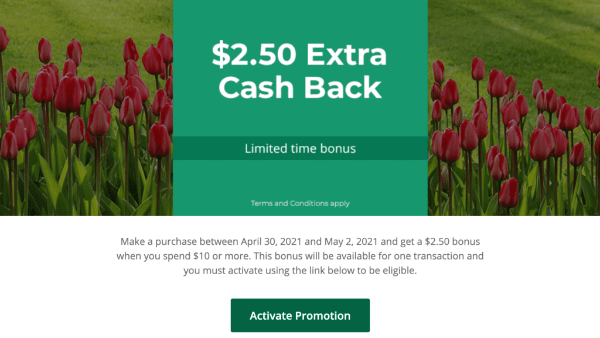Click the green banner above the headline

300,18
